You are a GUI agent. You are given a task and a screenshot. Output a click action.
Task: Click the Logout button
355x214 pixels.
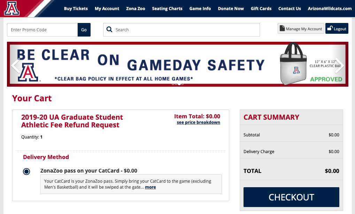(337, 29)
